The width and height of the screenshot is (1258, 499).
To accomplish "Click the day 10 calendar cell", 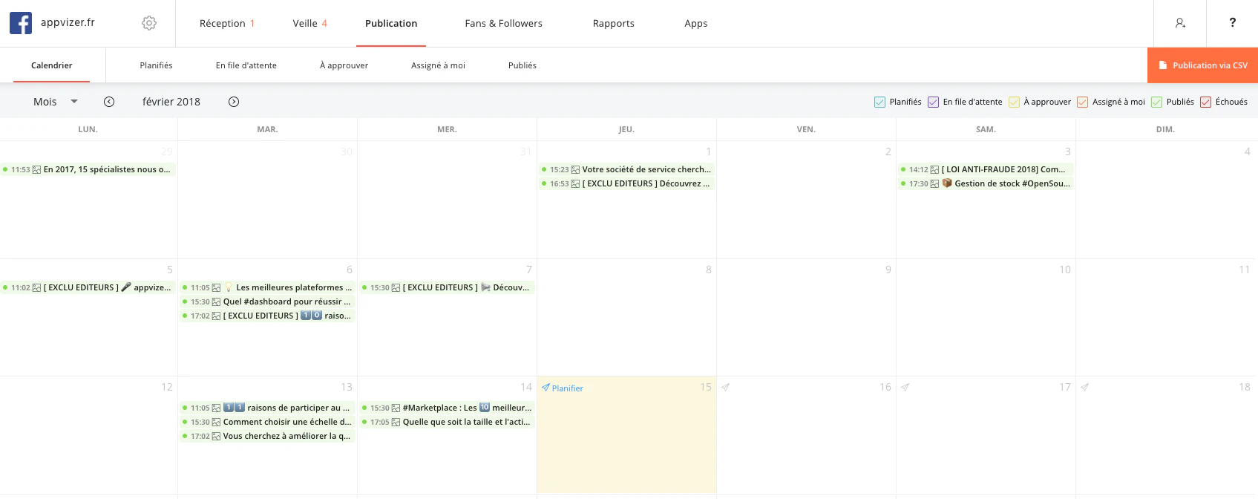I will [x=986, y=318].
